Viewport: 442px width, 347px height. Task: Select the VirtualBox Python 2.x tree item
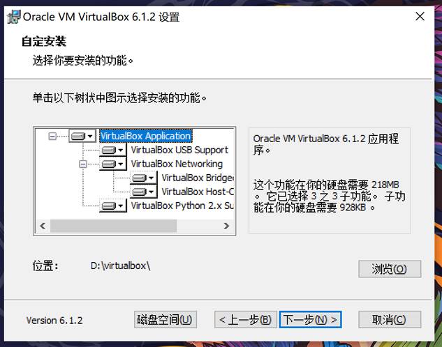click(x=182, y=206)
